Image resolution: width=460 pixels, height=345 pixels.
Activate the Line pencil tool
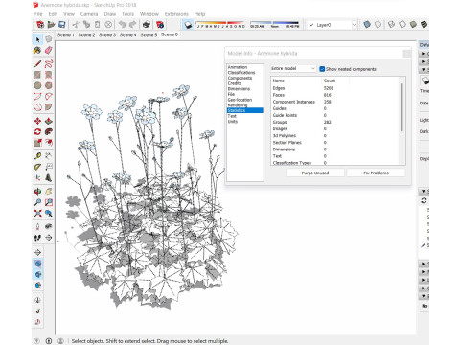pos(37,63)
